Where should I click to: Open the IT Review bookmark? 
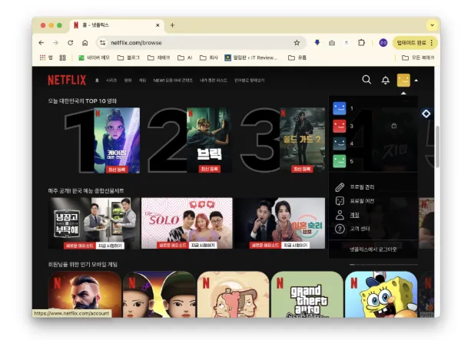(251, 58)
